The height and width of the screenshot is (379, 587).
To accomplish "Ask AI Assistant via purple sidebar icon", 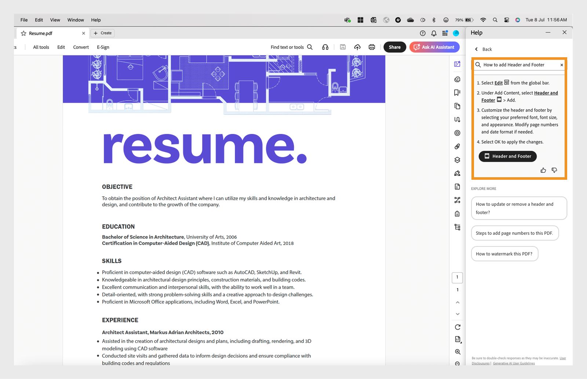I will (x=457, y=64).
